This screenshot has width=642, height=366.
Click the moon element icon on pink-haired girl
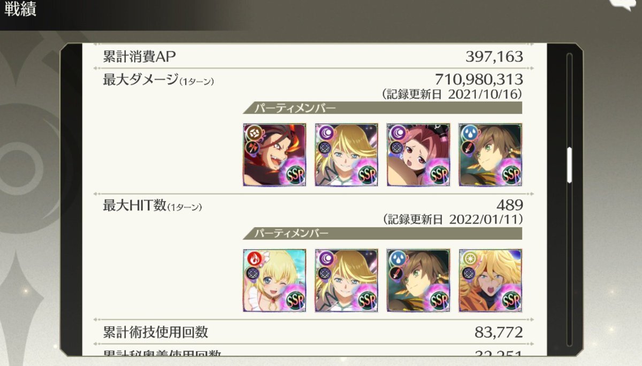tap(396, 133)
